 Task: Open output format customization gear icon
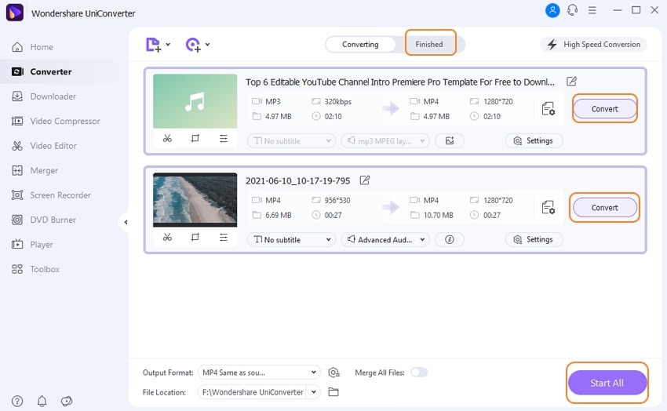(334, 373)
